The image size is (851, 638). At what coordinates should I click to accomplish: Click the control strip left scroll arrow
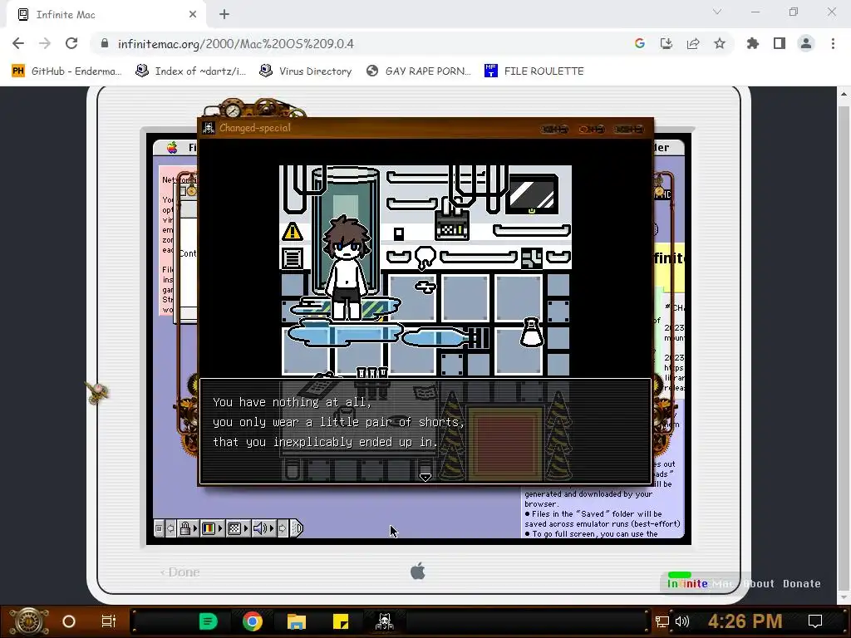coord(170,528)
